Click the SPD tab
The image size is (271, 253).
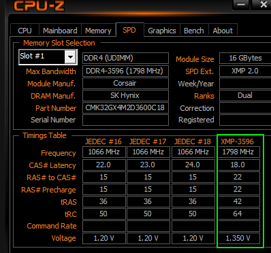pyautogui.click(x=129, y=30)
